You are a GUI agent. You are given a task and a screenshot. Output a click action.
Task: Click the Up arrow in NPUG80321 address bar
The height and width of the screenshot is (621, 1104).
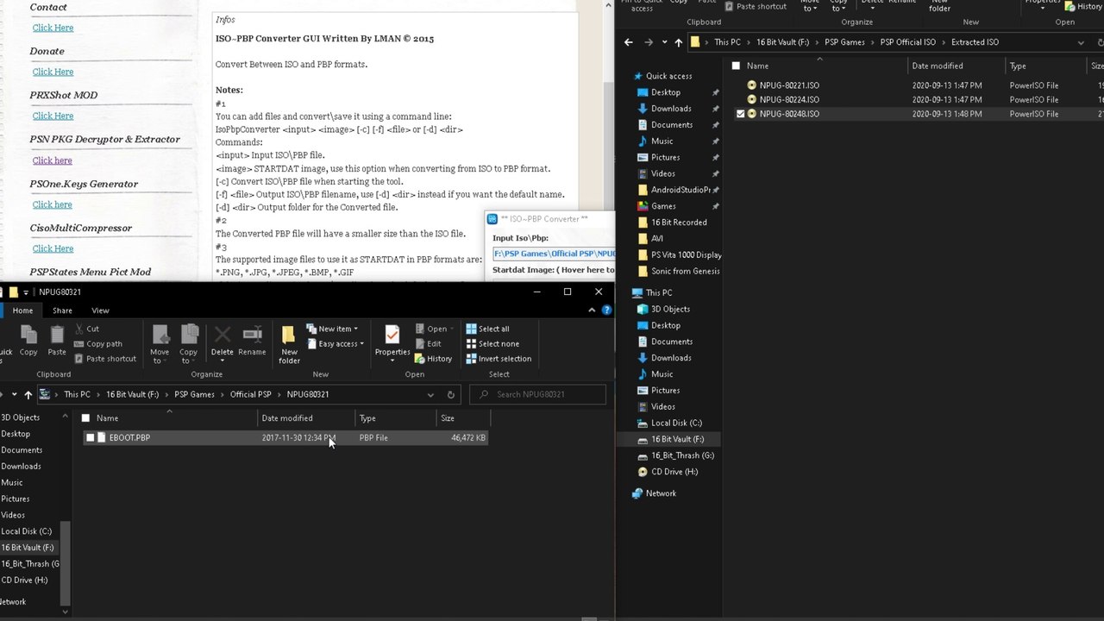point(28,394)
